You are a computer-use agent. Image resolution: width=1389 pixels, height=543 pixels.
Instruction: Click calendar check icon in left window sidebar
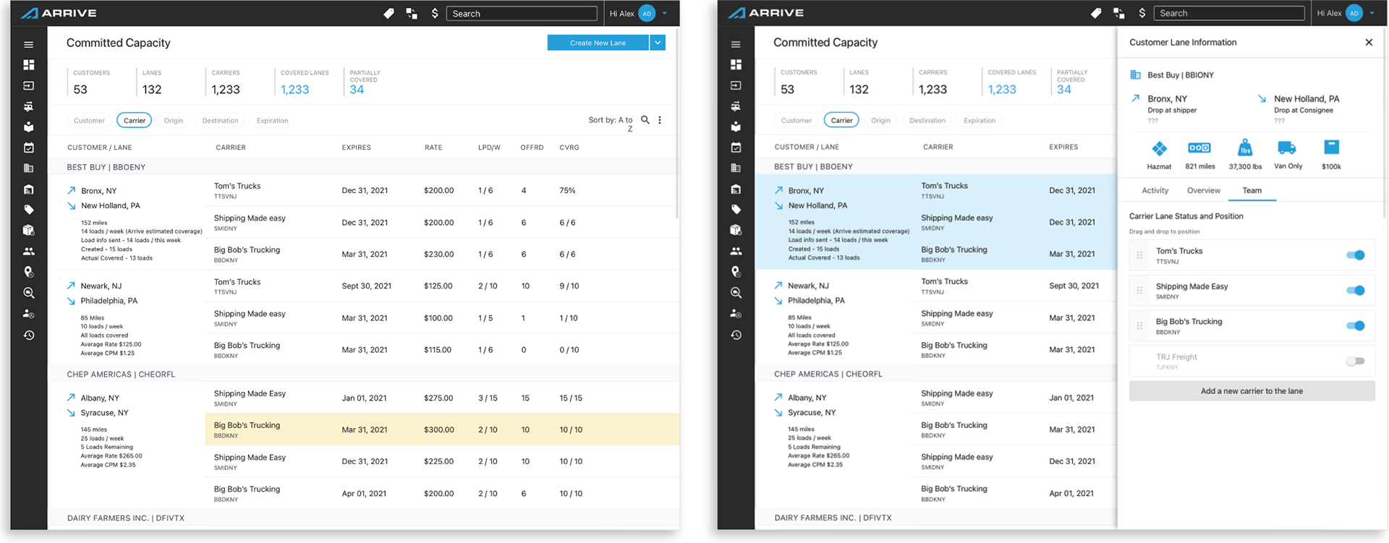[29, 147]
